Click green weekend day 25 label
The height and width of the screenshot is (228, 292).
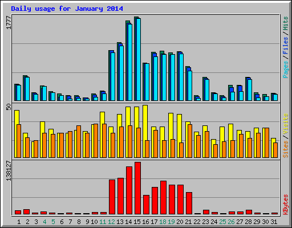coord(222,222)
